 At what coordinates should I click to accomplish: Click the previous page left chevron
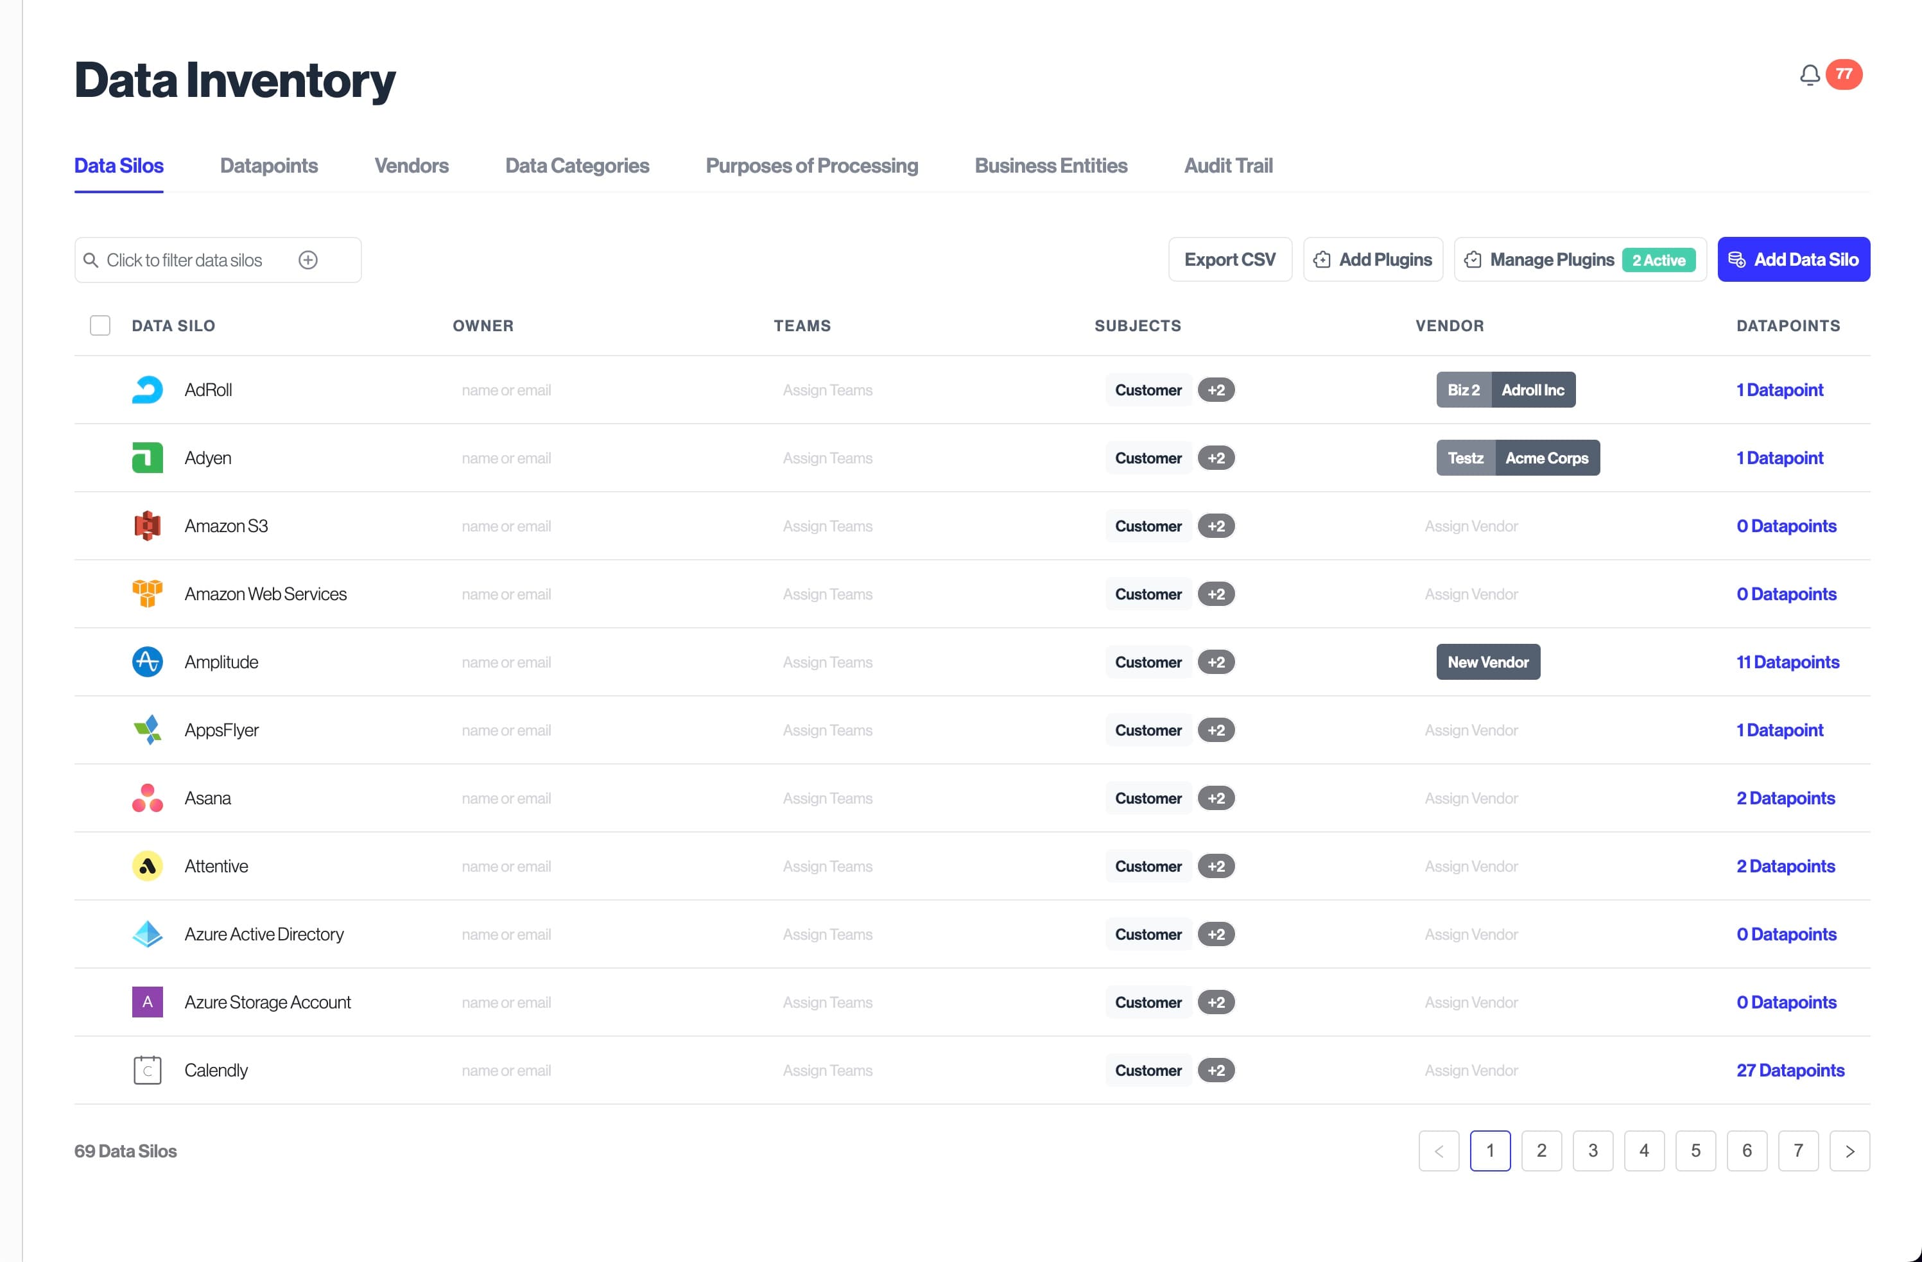coord(1438,1150)
